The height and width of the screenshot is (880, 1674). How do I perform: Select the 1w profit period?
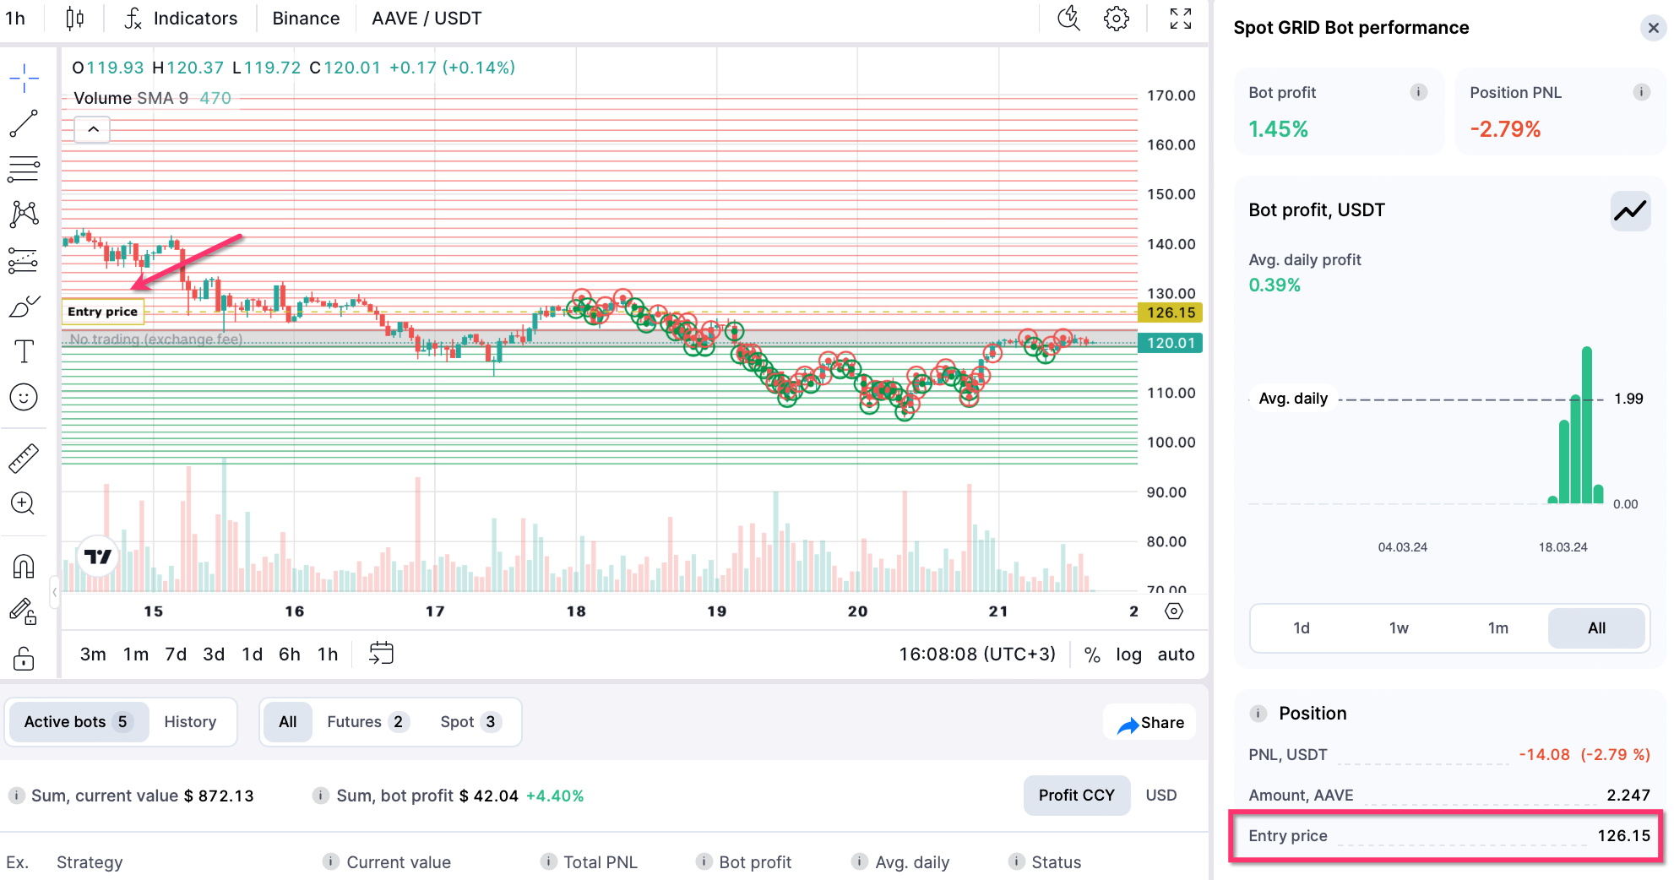click(1399, 628)
